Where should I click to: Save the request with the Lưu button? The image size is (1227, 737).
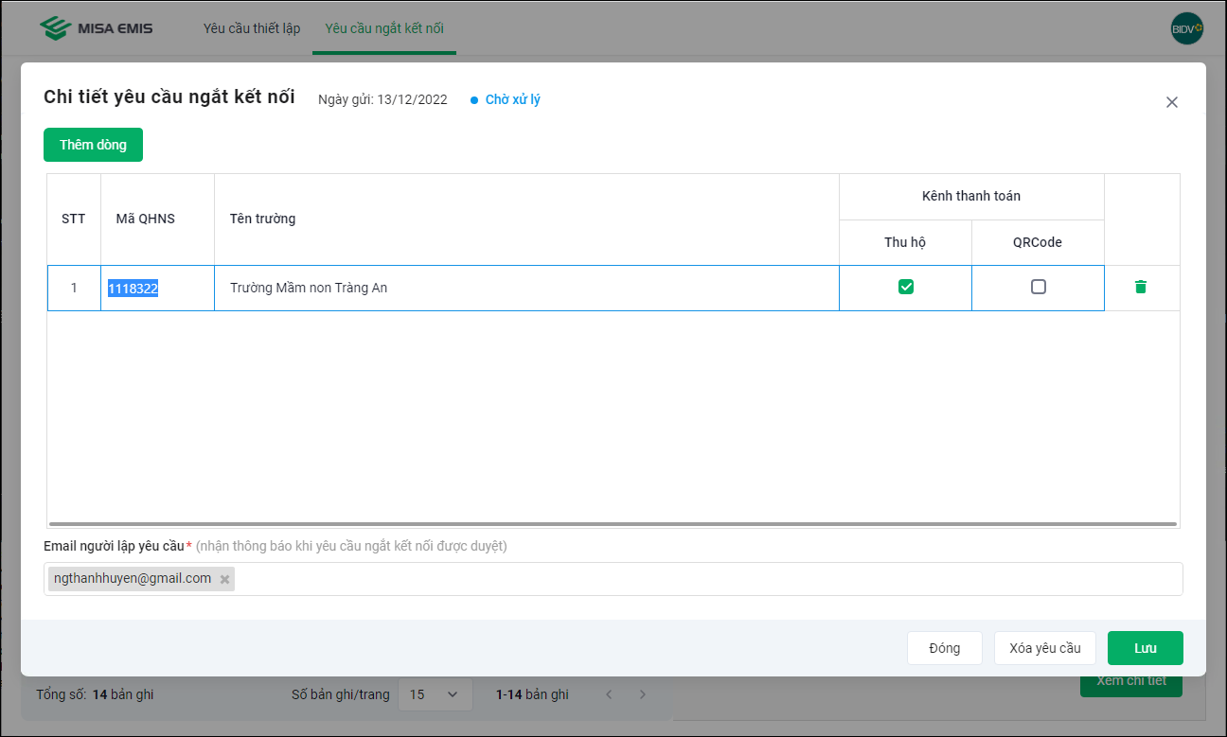click(1146, 648)
